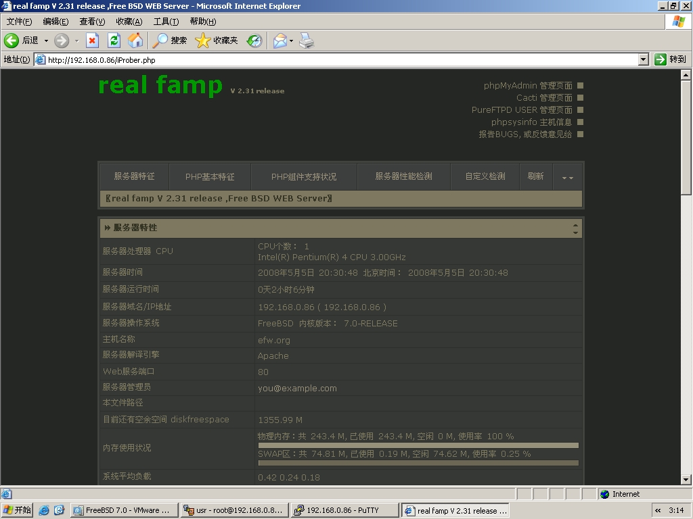Open the Forward button history dropdown arrow
The height and width of the screenshot is (519, 693).
tap(76, 41)
